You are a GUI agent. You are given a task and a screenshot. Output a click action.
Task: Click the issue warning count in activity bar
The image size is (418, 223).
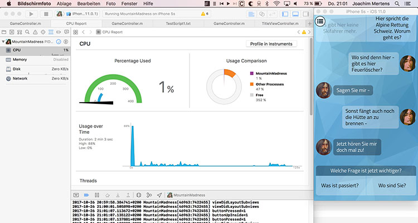point(205,13)
